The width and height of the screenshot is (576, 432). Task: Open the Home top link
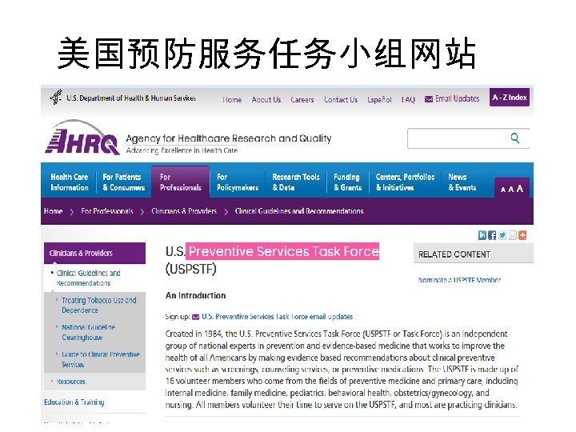(x=232, y=99)
